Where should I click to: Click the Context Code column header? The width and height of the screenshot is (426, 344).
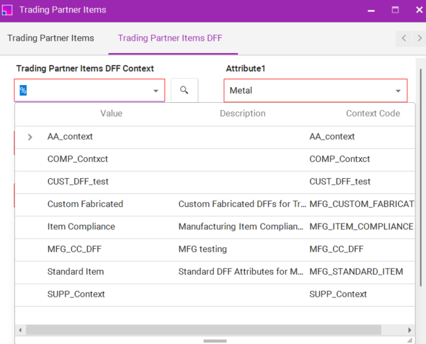pyautogui.click(x=372, y=113)
